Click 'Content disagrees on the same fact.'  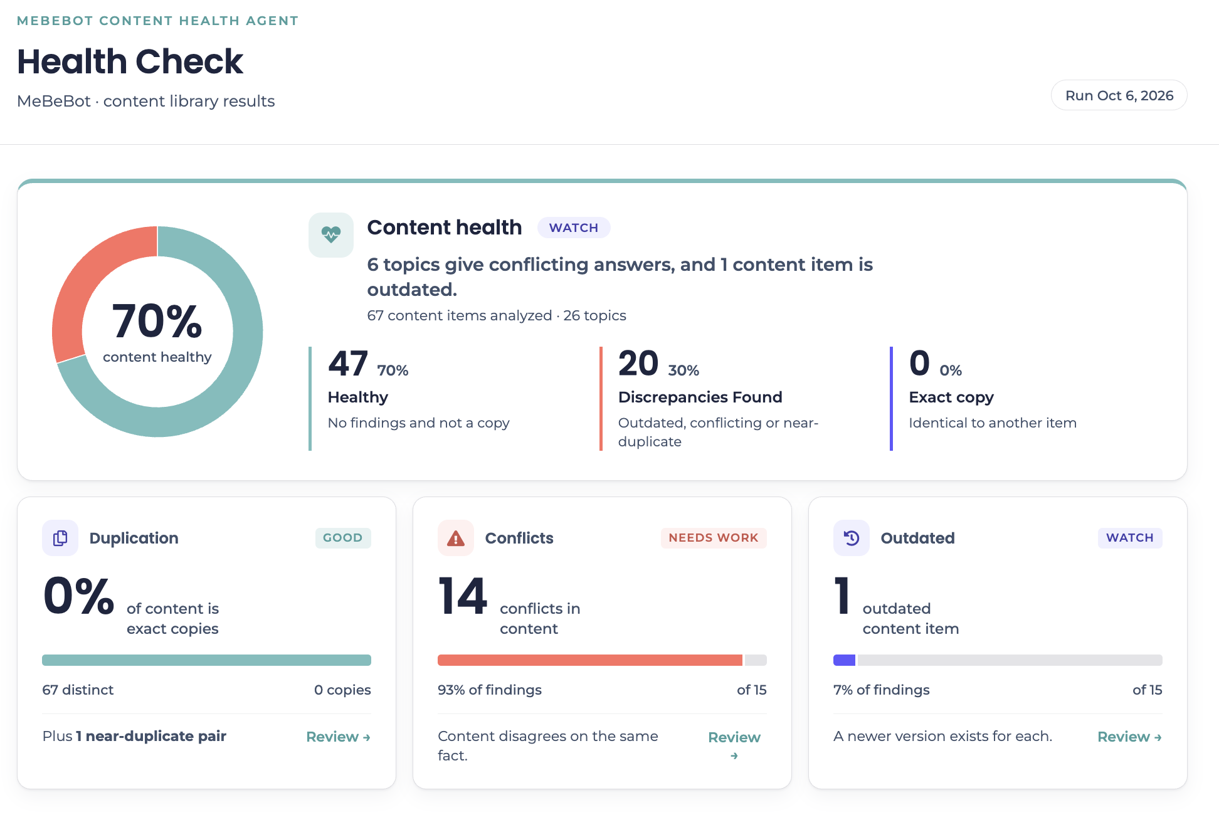pyautogui.click(x=548, y=745)
